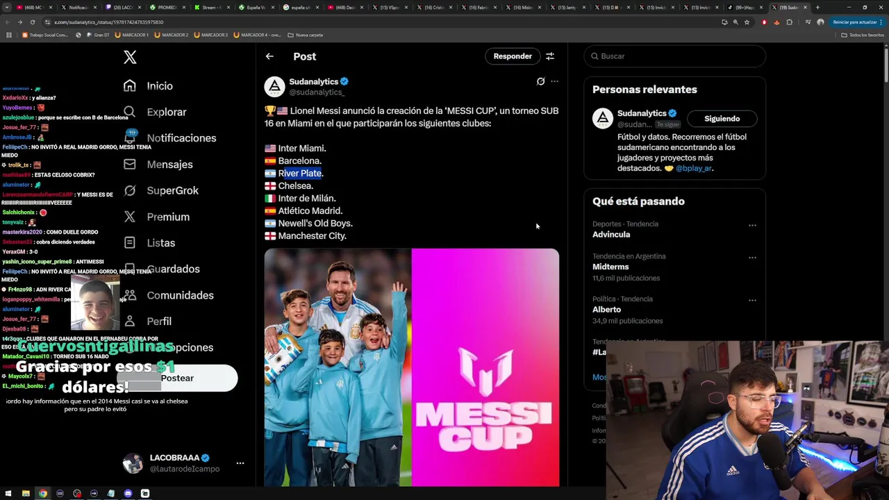
Task: Open LACOBRAAA account switcher menu
Action: click(x=240, y=463)
